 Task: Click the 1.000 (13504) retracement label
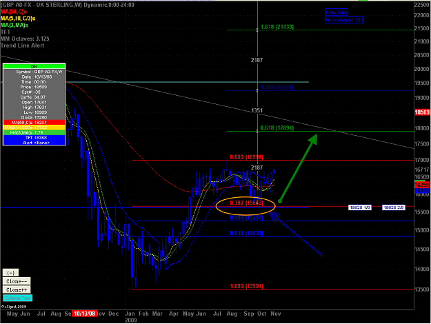(x=247, y=286)
